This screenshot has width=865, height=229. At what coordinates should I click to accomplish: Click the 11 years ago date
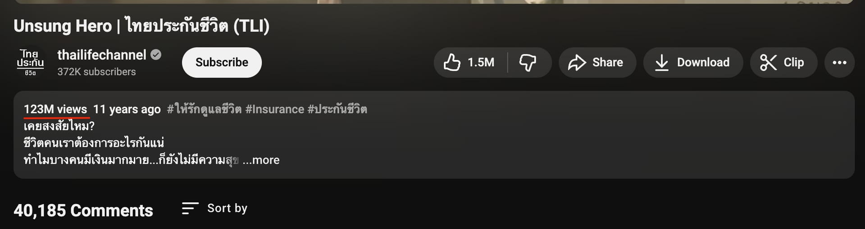click(x=127, y=109)
